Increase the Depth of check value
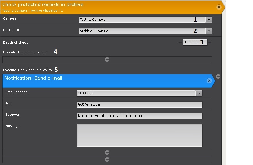Image resolution: width=253 pixels, height=165 pixels. pyautogui.click(x=210, y=42)
